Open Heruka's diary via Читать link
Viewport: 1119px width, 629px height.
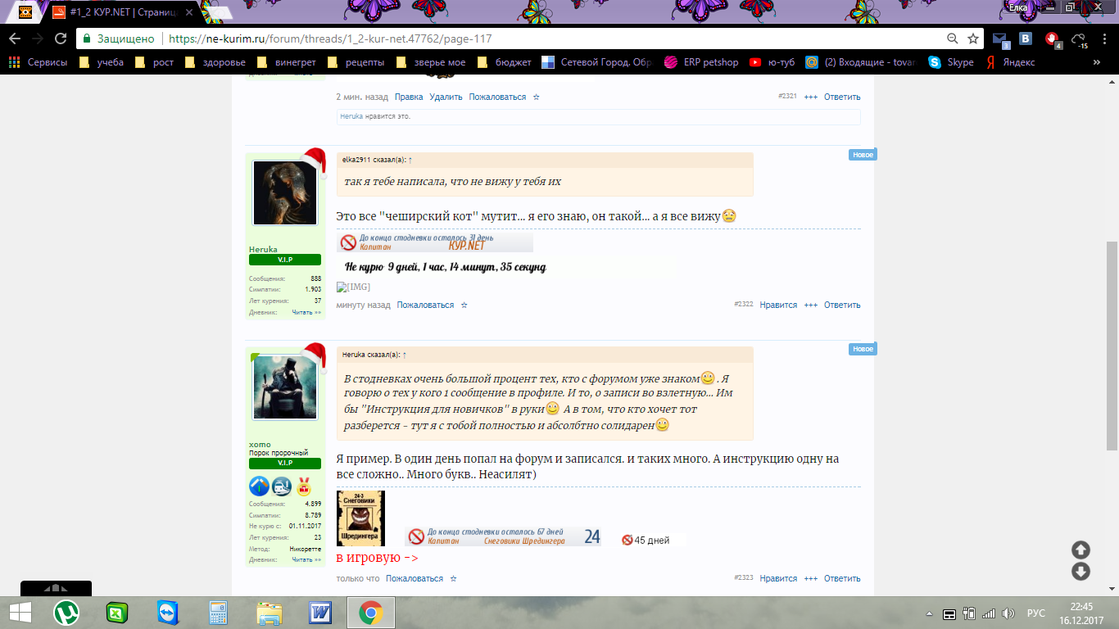pos(306,312)
